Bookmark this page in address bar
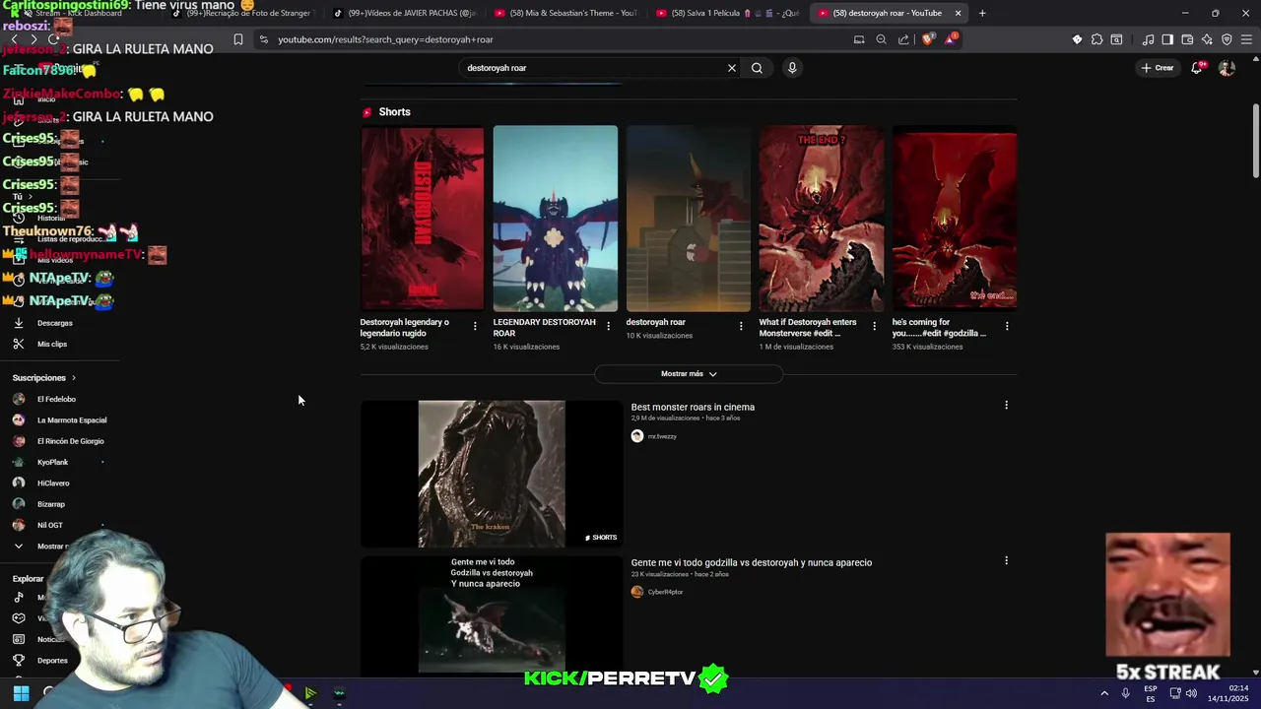The image size is (1261, 709). pyautogui.click(x=237, y=39)
